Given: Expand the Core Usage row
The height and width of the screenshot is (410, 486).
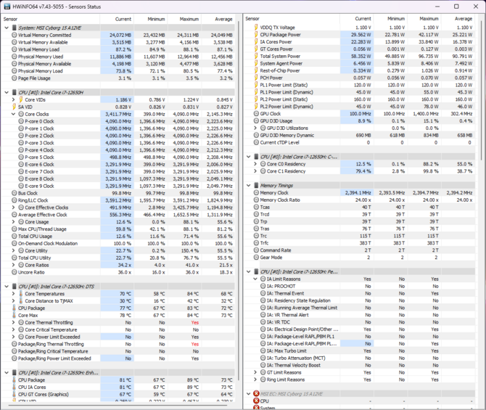Looking at the screenshot, I should [x=13, y=222].
